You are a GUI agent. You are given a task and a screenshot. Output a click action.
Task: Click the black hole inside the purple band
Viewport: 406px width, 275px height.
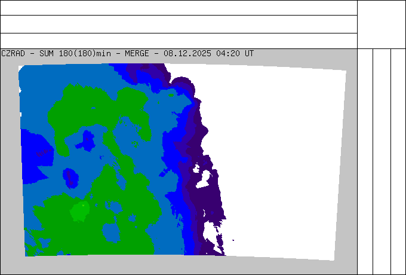click(204, 178)
